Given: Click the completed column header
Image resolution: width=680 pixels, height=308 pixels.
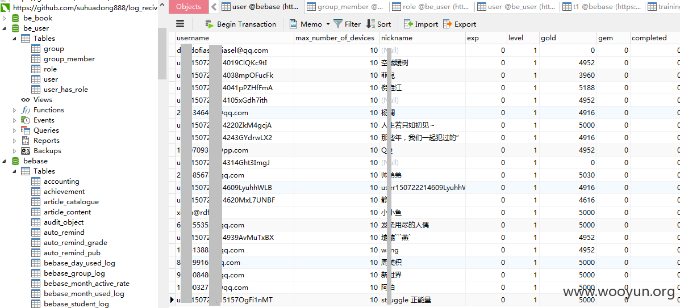Looking at the screenshot, I should 655,37.
